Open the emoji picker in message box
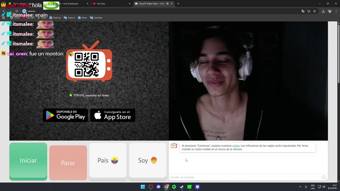 coord(324,177)
